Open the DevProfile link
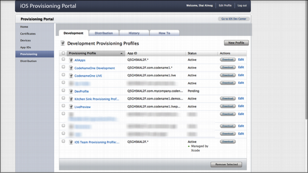Screen dimensions: 308x173 click(82, 91)
